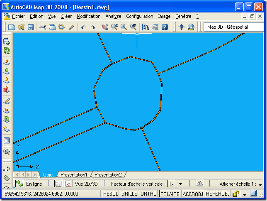Image resolution: width=267 pixels, height=201 pixels.
Task: Click the globe coordinate system icon
Action: click(x=191, y=27)
